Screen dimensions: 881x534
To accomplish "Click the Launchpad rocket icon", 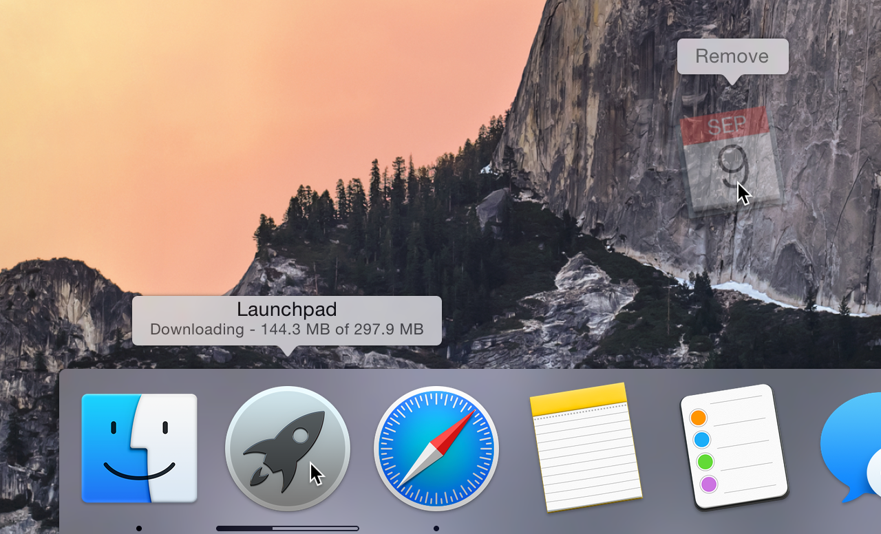I will [x=288, y=448].
